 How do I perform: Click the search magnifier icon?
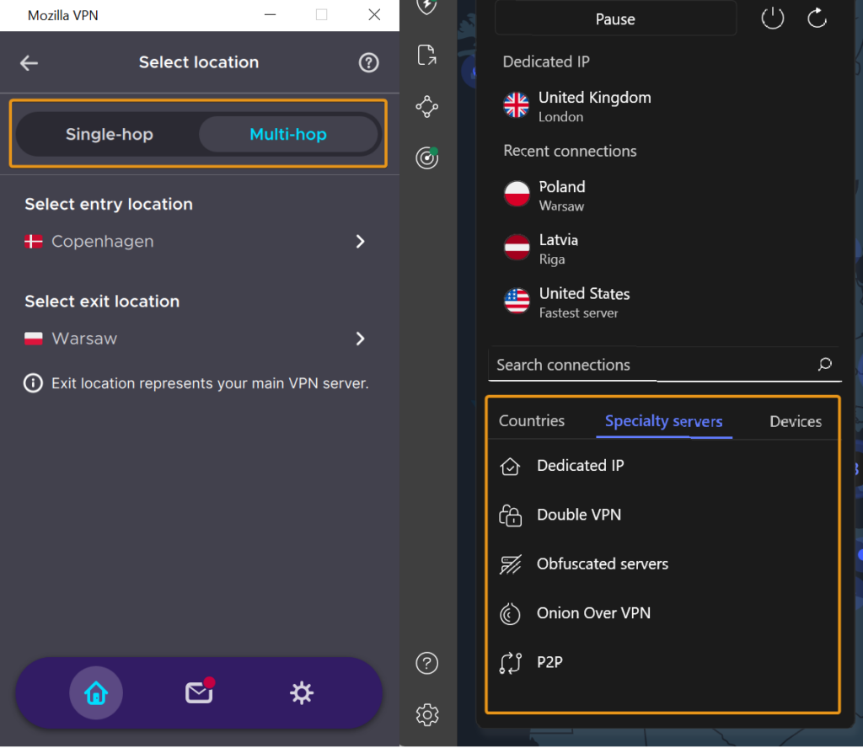tap(824, 364)
